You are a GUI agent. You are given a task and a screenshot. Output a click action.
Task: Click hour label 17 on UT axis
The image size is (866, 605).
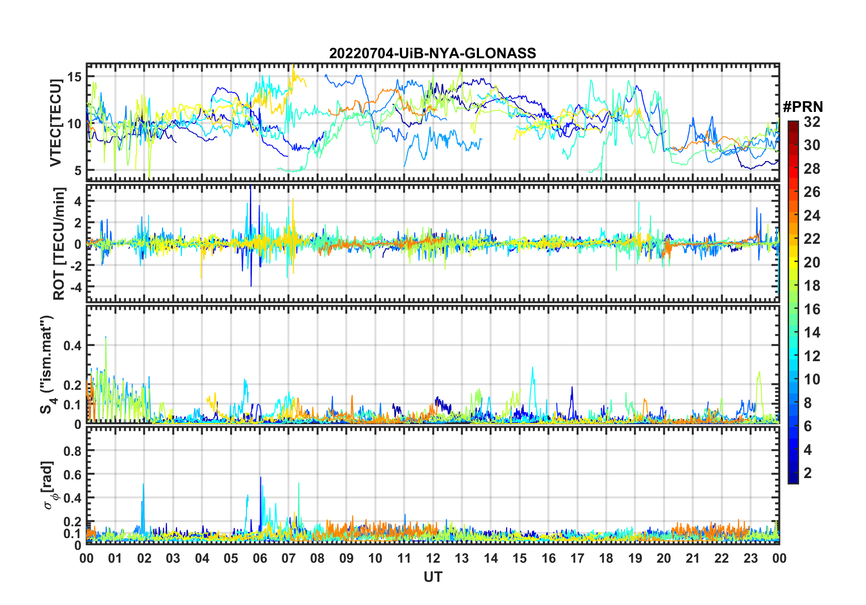[577, 559]
